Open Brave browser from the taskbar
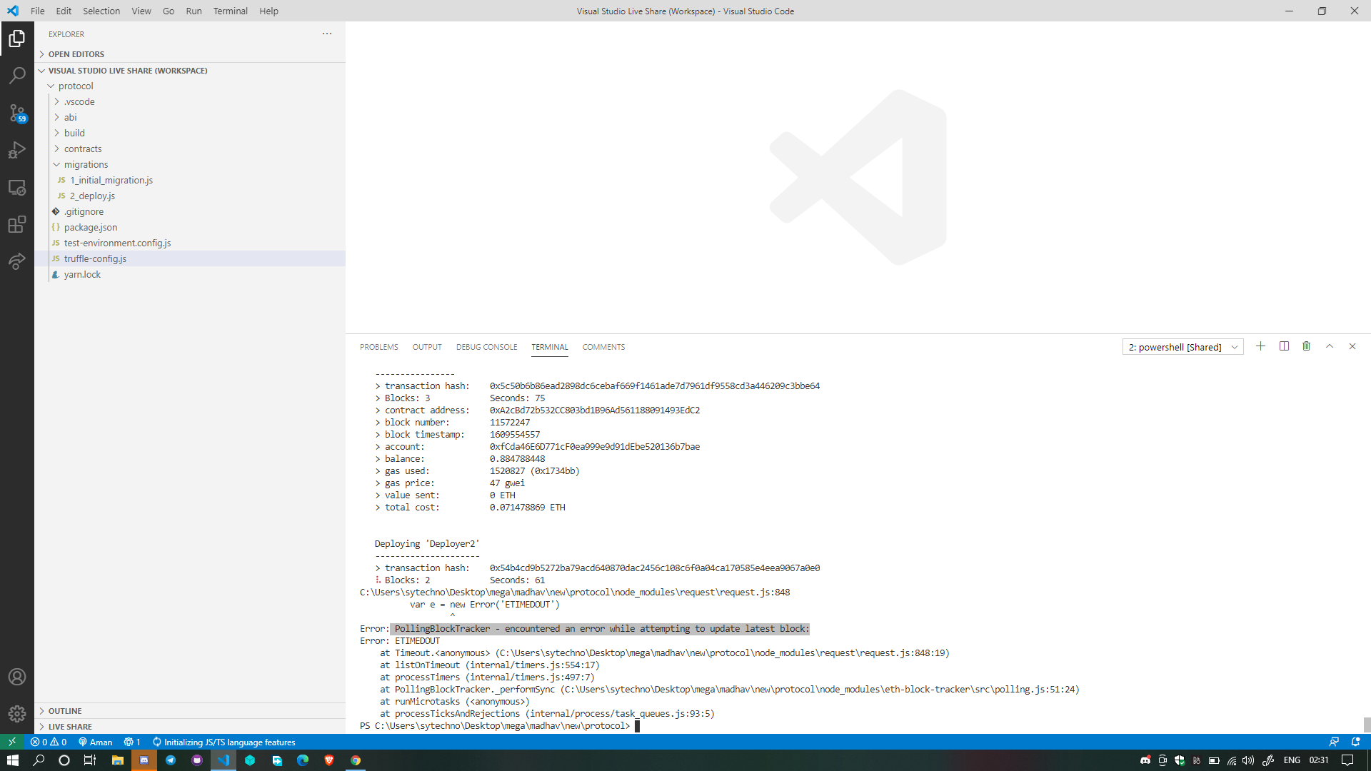 [329, 760]
